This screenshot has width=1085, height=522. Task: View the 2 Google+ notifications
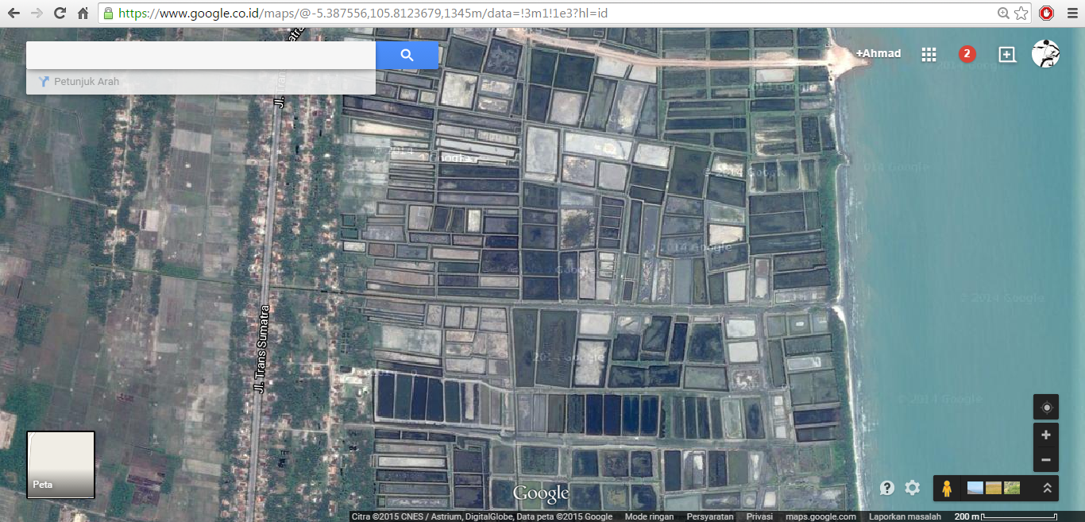coord(967,54)
